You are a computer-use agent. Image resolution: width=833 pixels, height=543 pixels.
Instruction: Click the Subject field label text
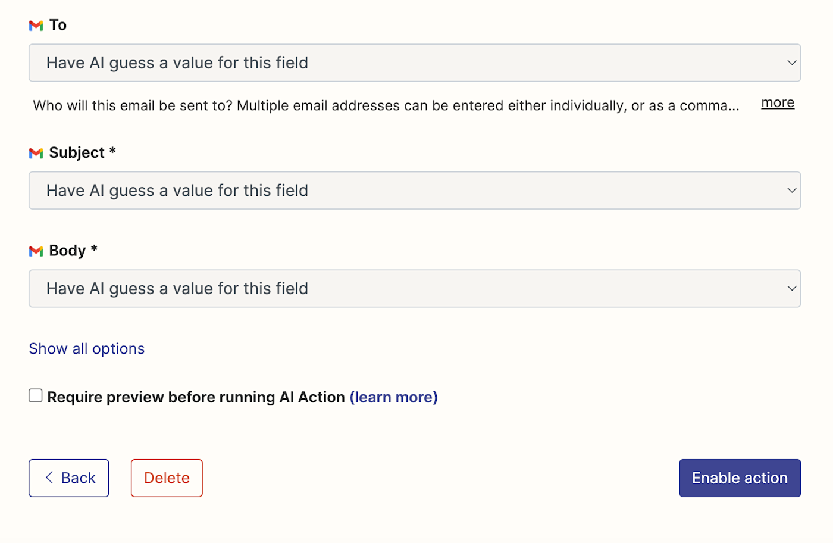77,153
